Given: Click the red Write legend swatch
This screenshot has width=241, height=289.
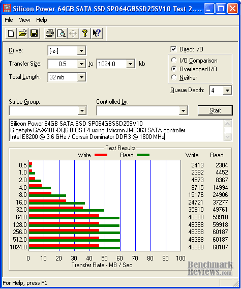Looking at the screenshot, I should (x=101, y=155).
